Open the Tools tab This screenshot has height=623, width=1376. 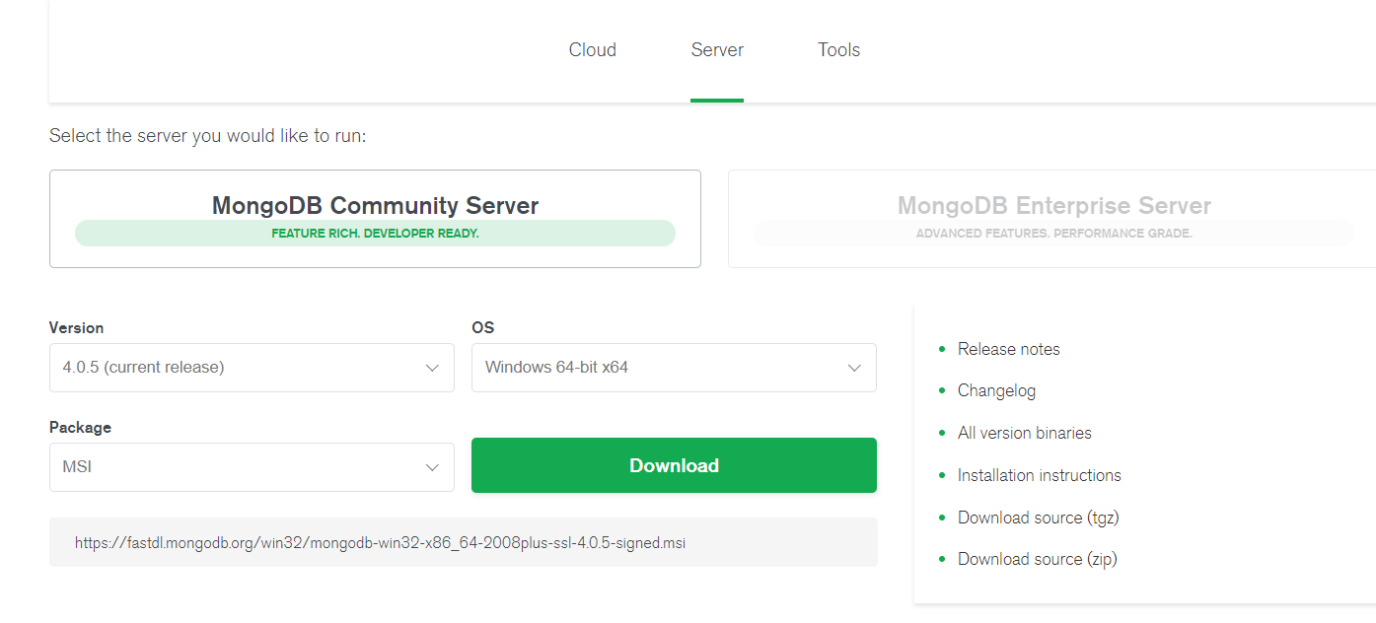coord(838,50)
